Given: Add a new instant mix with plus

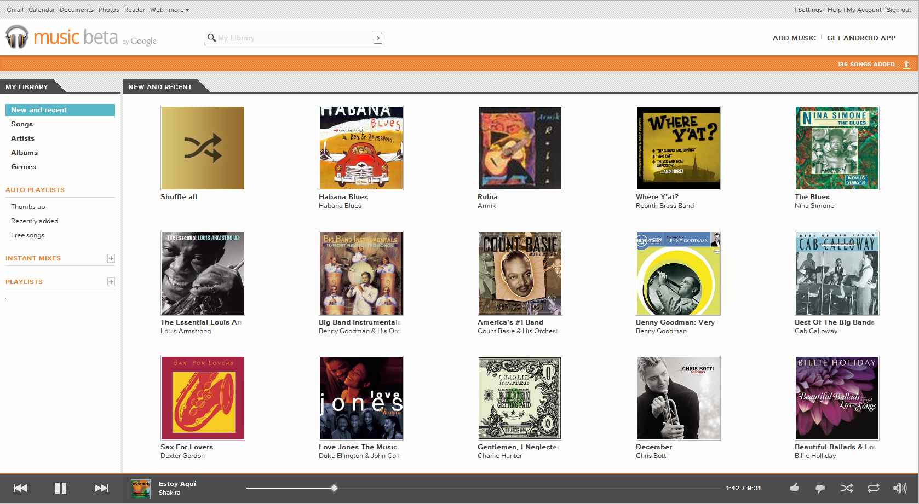Looking at the screenshot, I should [111, 258].
